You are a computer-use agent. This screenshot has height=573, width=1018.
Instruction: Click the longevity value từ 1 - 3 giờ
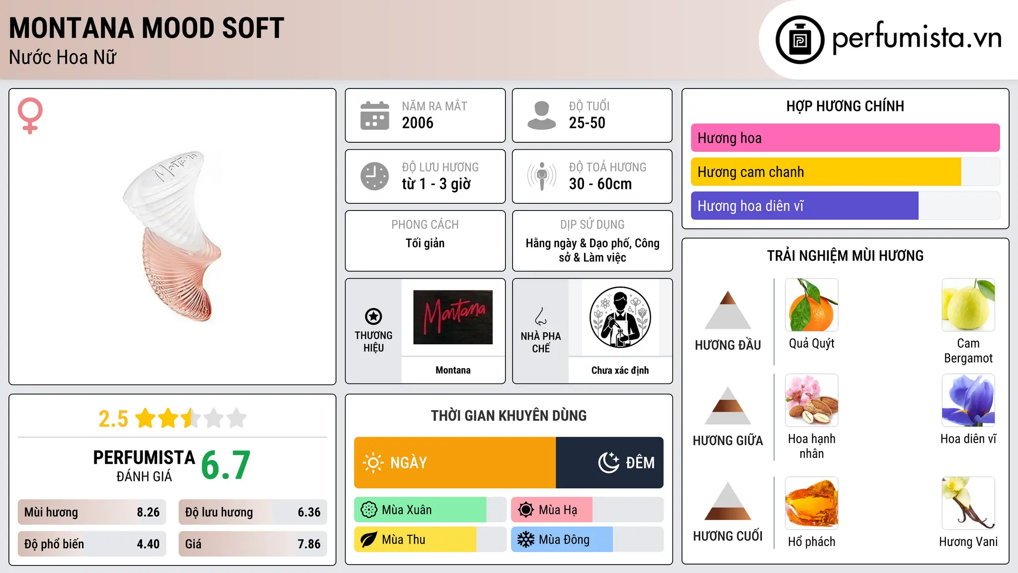[x=436, y=184]
